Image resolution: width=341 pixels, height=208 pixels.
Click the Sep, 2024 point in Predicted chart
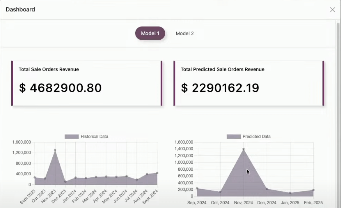point(197,188)
